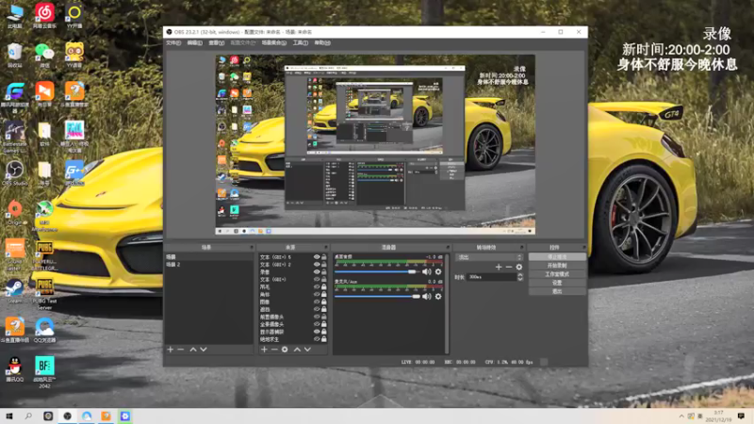Float the Controls dock via its header icon
This screenshot has height=424, width=754.
click(x=583, y=248)
